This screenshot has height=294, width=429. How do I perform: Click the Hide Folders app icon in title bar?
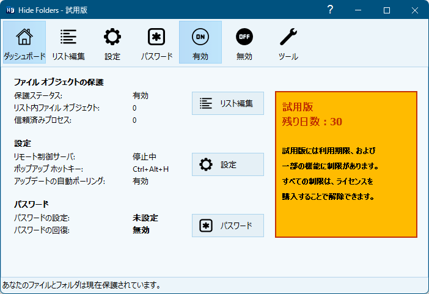coord(10,10)
